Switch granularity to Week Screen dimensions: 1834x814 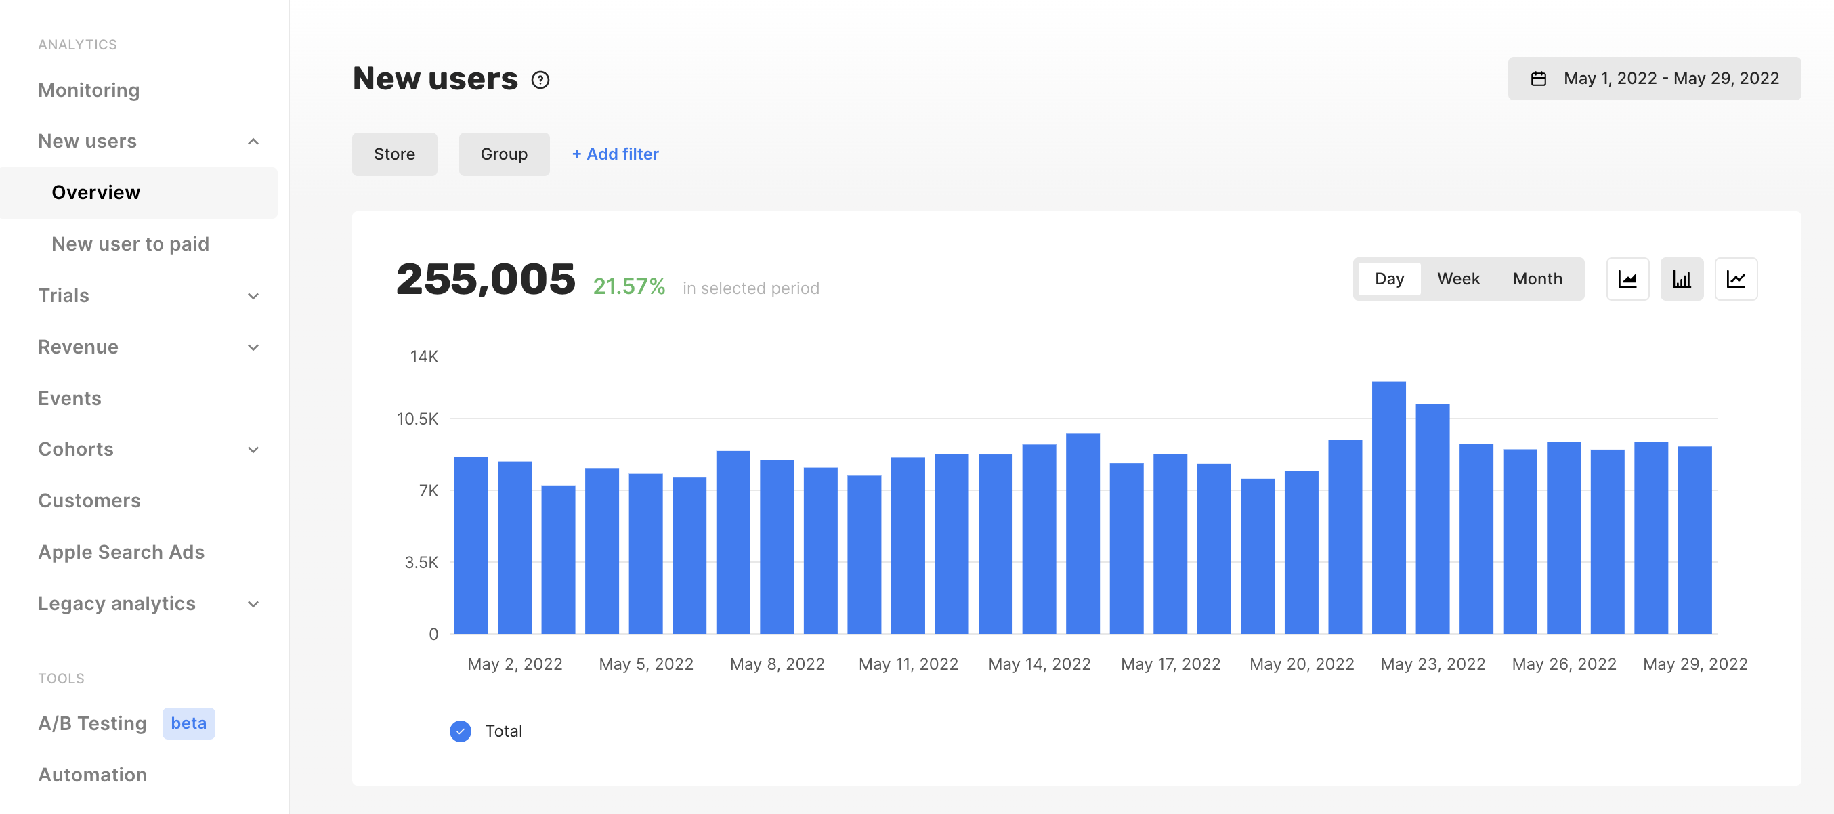(1457, 279)
